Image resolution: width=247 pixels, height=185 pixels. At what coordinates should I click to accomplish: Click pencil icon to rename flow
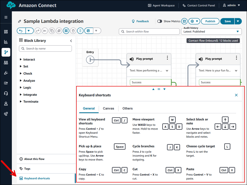point(20,21)
